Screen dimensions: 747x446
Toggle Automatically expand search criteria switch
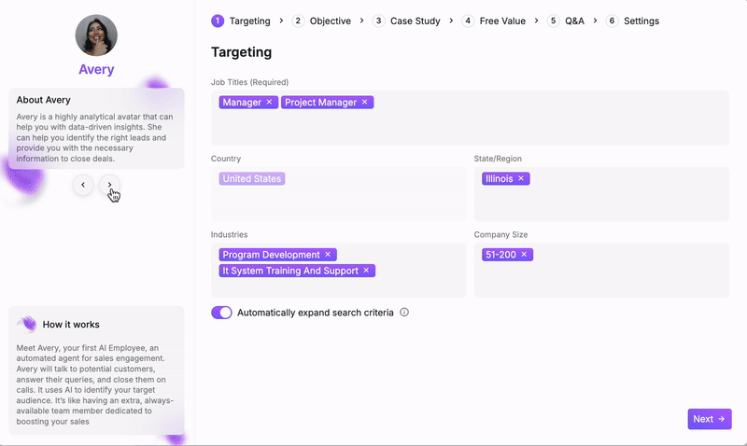point(221,313)
